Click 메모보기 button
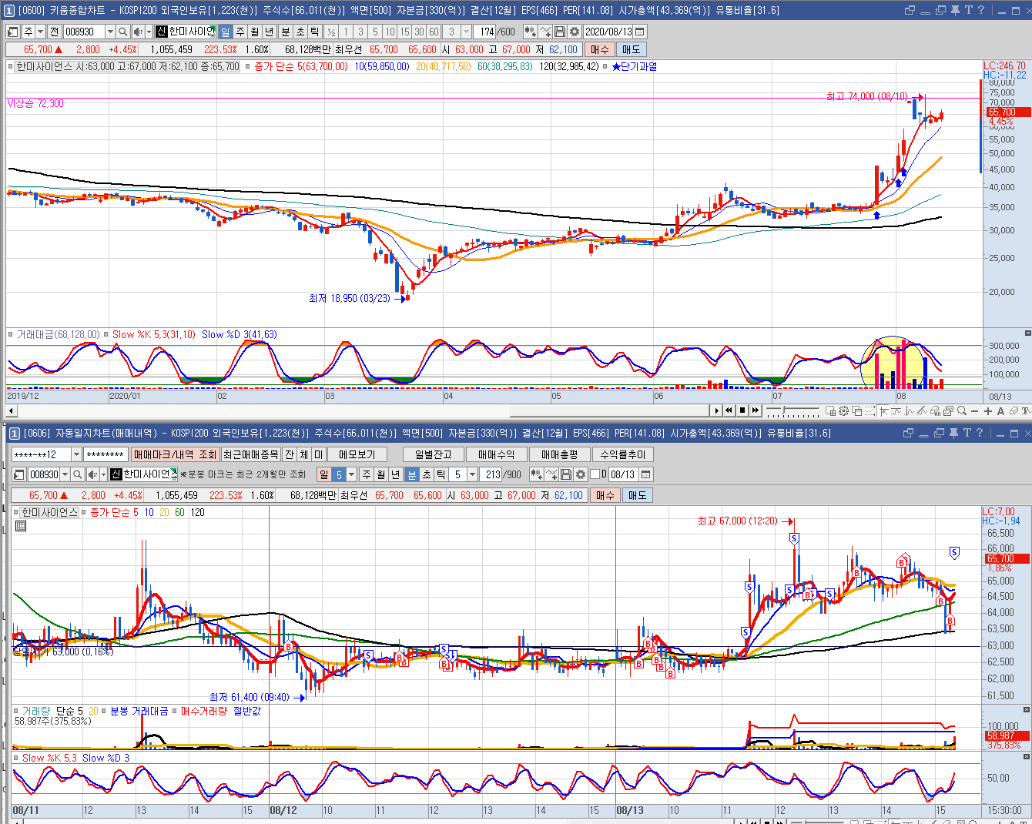This screenshot has height=824, width=1032. [357, 454]
